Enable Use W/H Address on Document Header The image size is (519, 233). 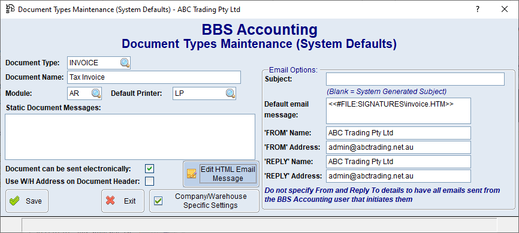tap(150, 181)
